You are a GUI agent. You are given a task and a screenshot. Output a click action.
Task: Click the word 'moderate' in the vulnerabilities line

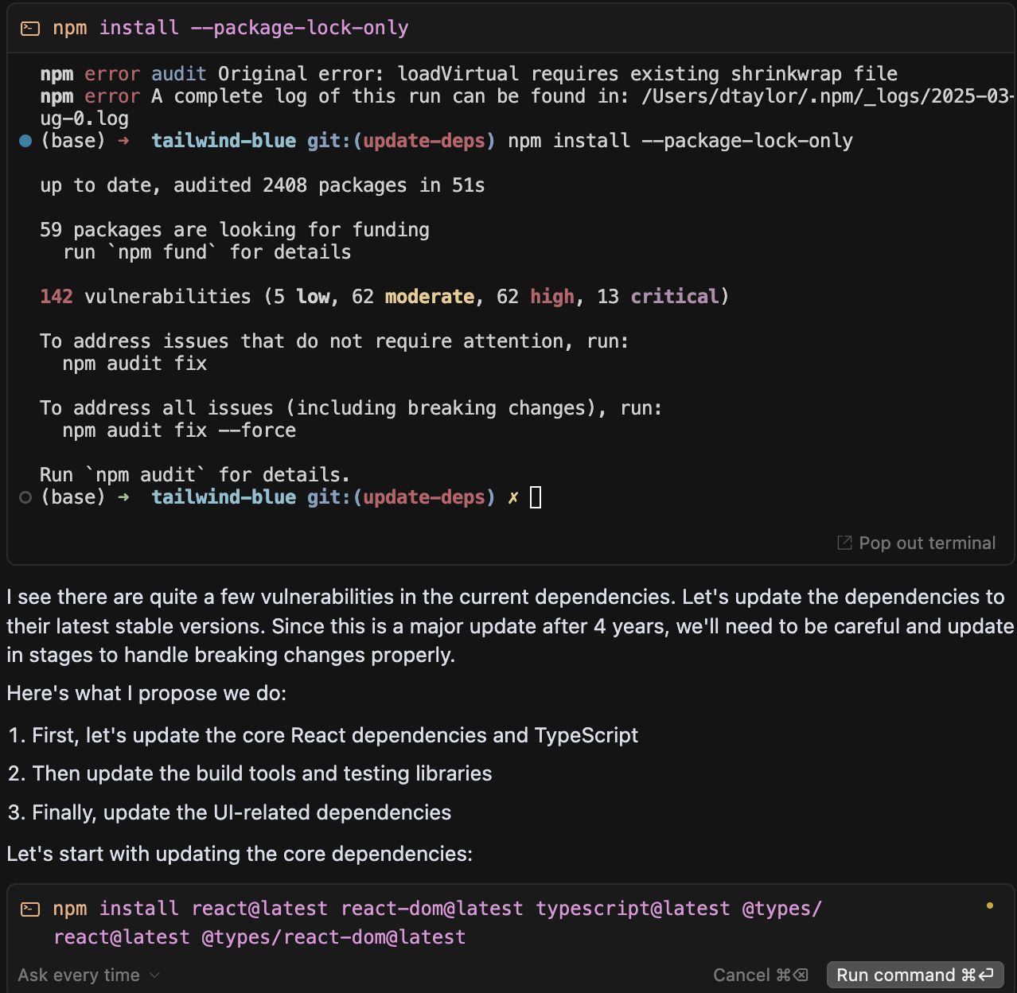pyautogui.click(x=430, y=297)
